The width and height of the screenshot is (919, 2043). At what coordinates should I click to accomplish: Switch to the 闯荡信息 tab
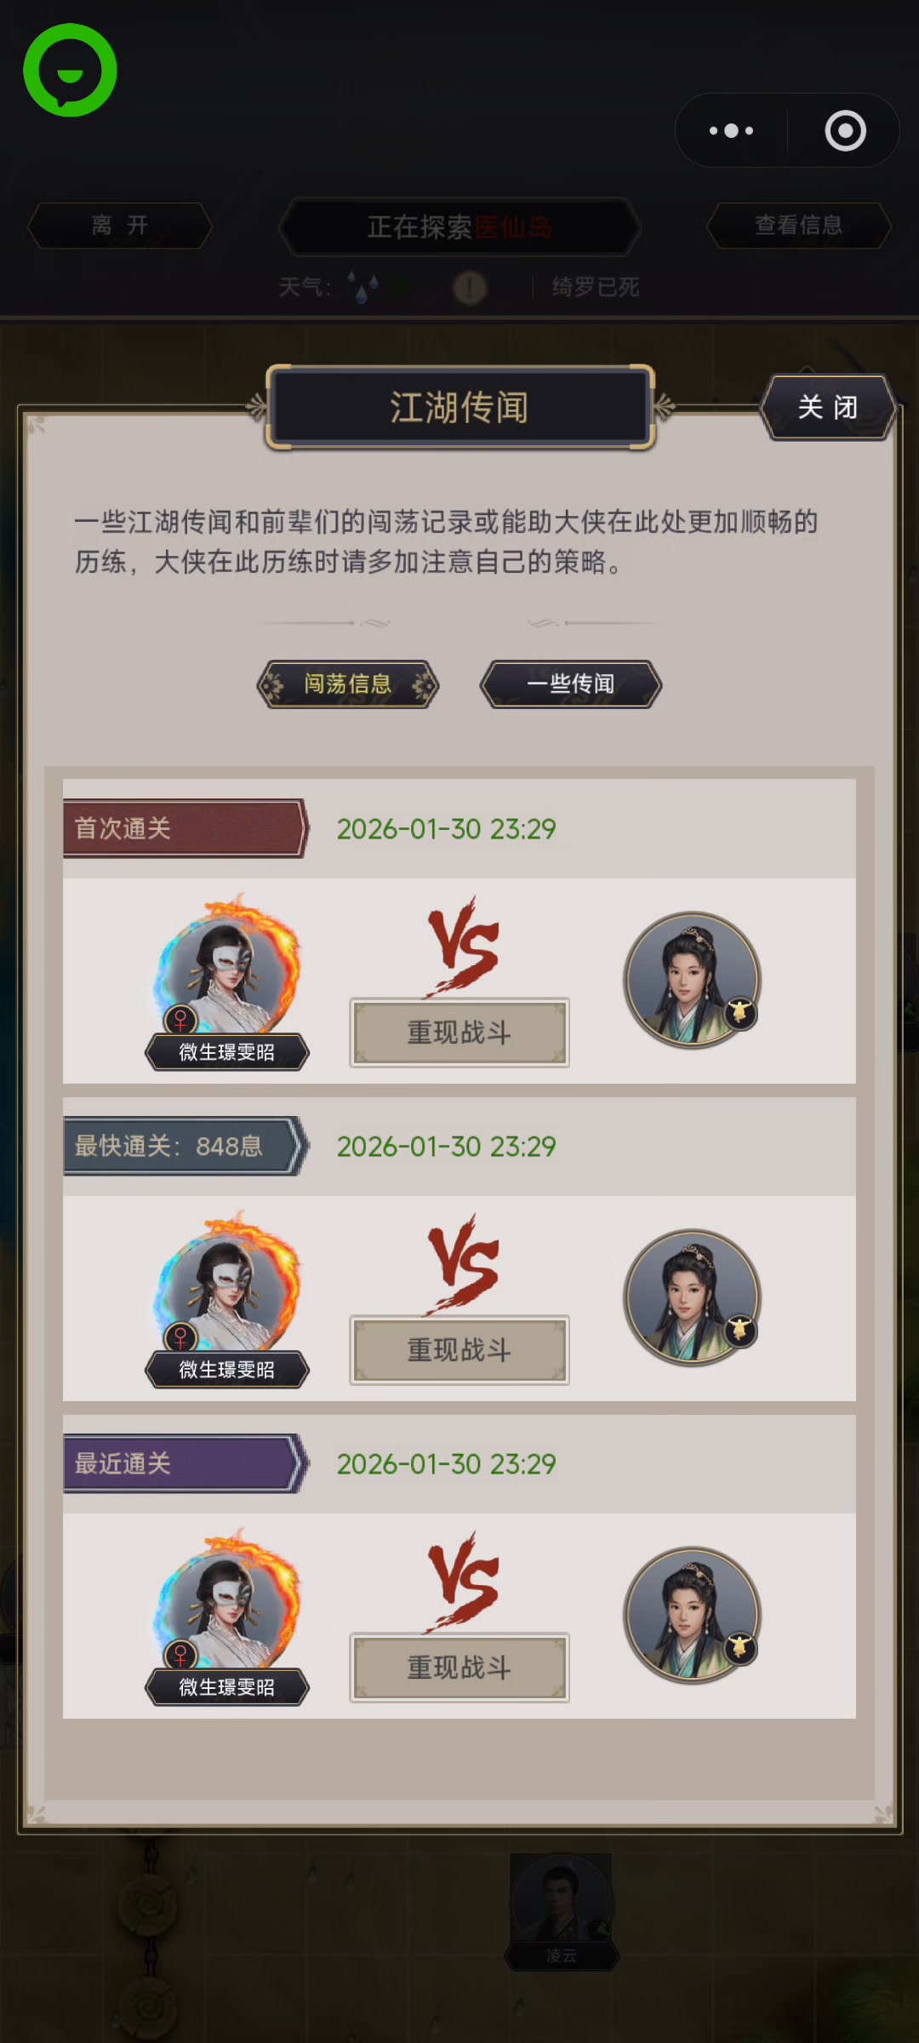tap(348, 684)
